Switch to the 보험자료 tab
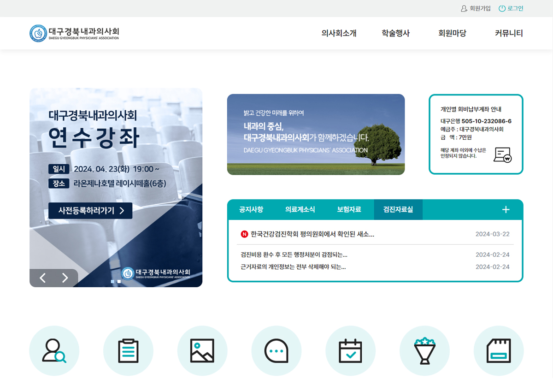 point(349,209)
